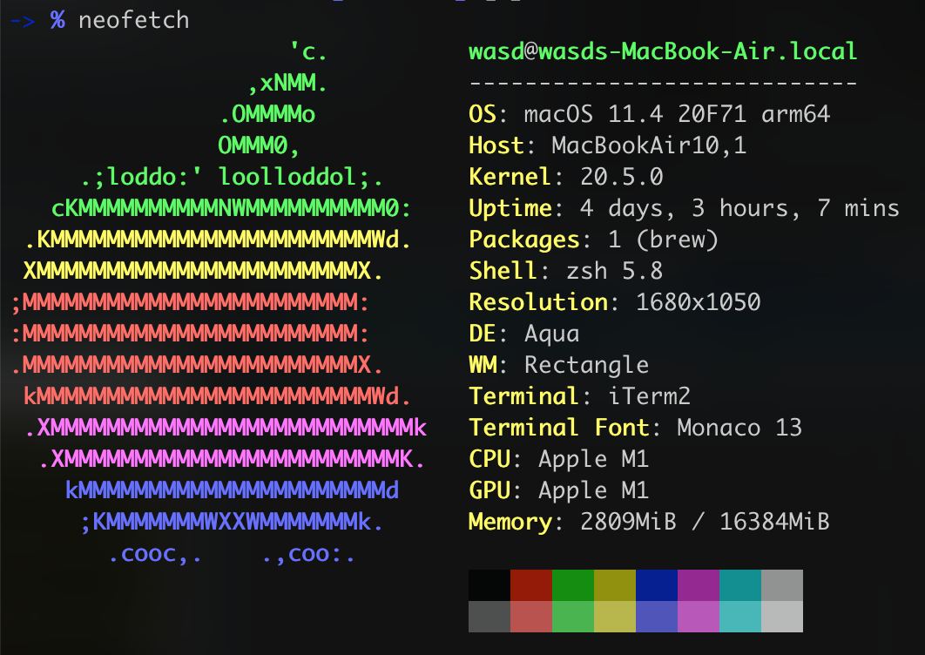Click the OS line macOS 11.4 20F71 arm64
Viewport: 925px width, 655px height.
(x=649, y=114)
